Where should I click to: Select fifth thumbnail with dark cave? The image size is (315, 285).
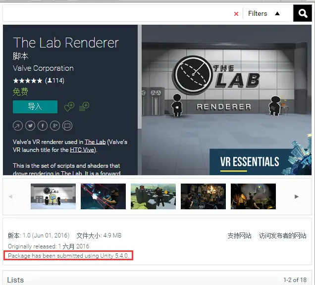[253, 196]
